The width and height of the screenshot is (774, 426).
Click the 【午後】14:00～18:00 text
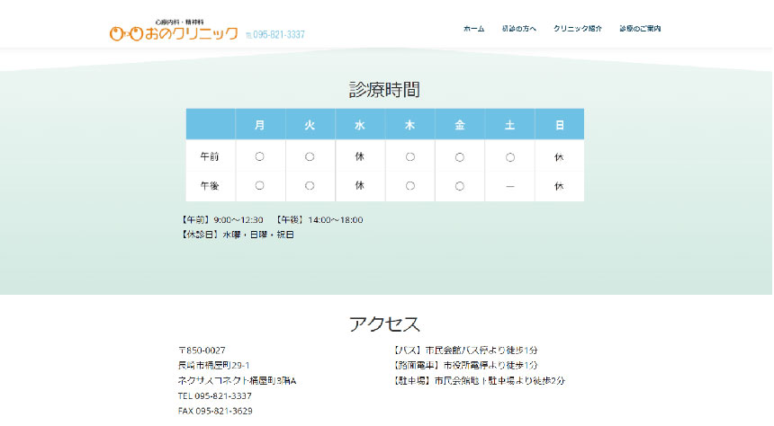(x=319, y=220)
